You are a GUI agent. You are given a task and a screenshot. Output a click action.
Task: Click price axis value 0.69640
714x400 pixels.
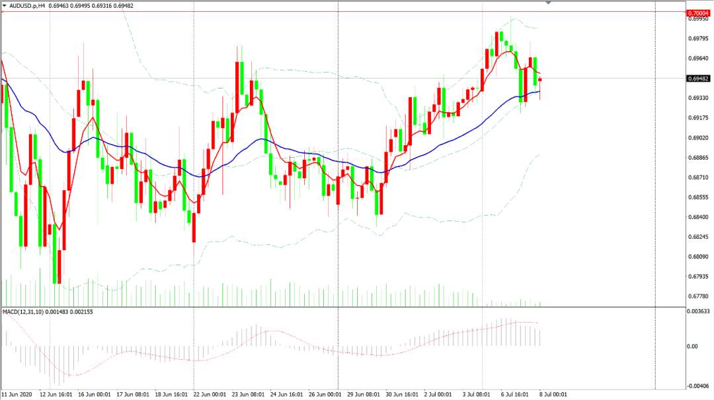pos(698,59)
